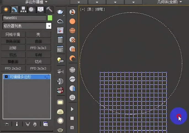Open the Hierarchy command panel tab

pyautogui.click(x=23, y=10)
